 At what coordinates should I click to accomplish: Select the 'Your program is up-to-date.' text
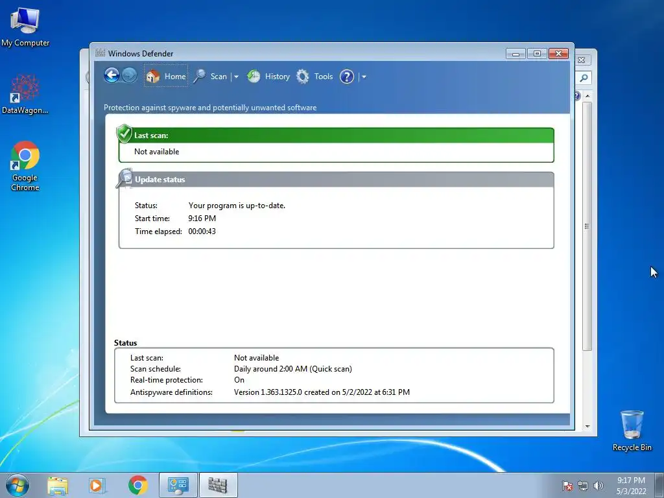click(x=237, y=206)
